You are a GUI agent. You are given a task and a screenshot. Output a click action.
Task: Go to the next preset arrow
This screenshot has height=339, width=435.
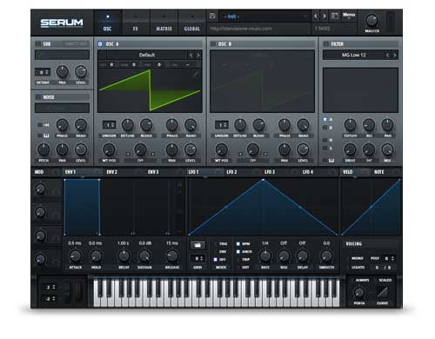325,17
